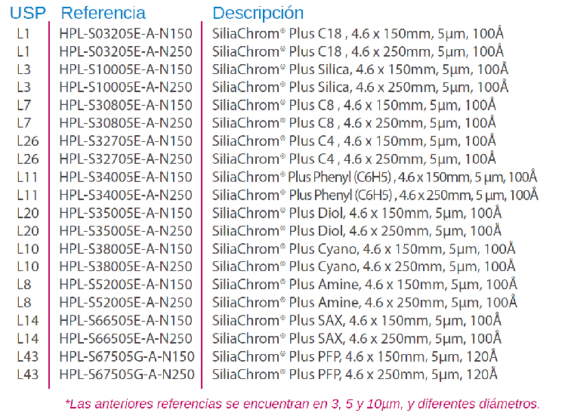Select the Plus Silica 4.6 x 250mm description

(x=360, y=87)
